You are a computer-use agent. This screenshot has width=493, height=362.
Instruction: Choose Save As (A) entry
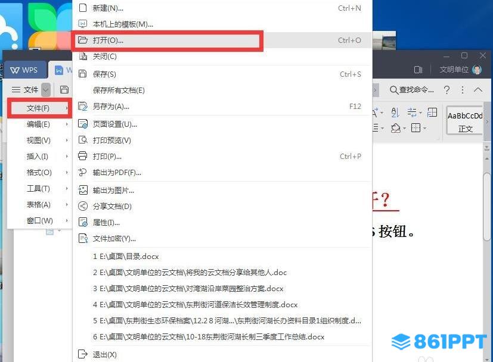pos(222,107)
